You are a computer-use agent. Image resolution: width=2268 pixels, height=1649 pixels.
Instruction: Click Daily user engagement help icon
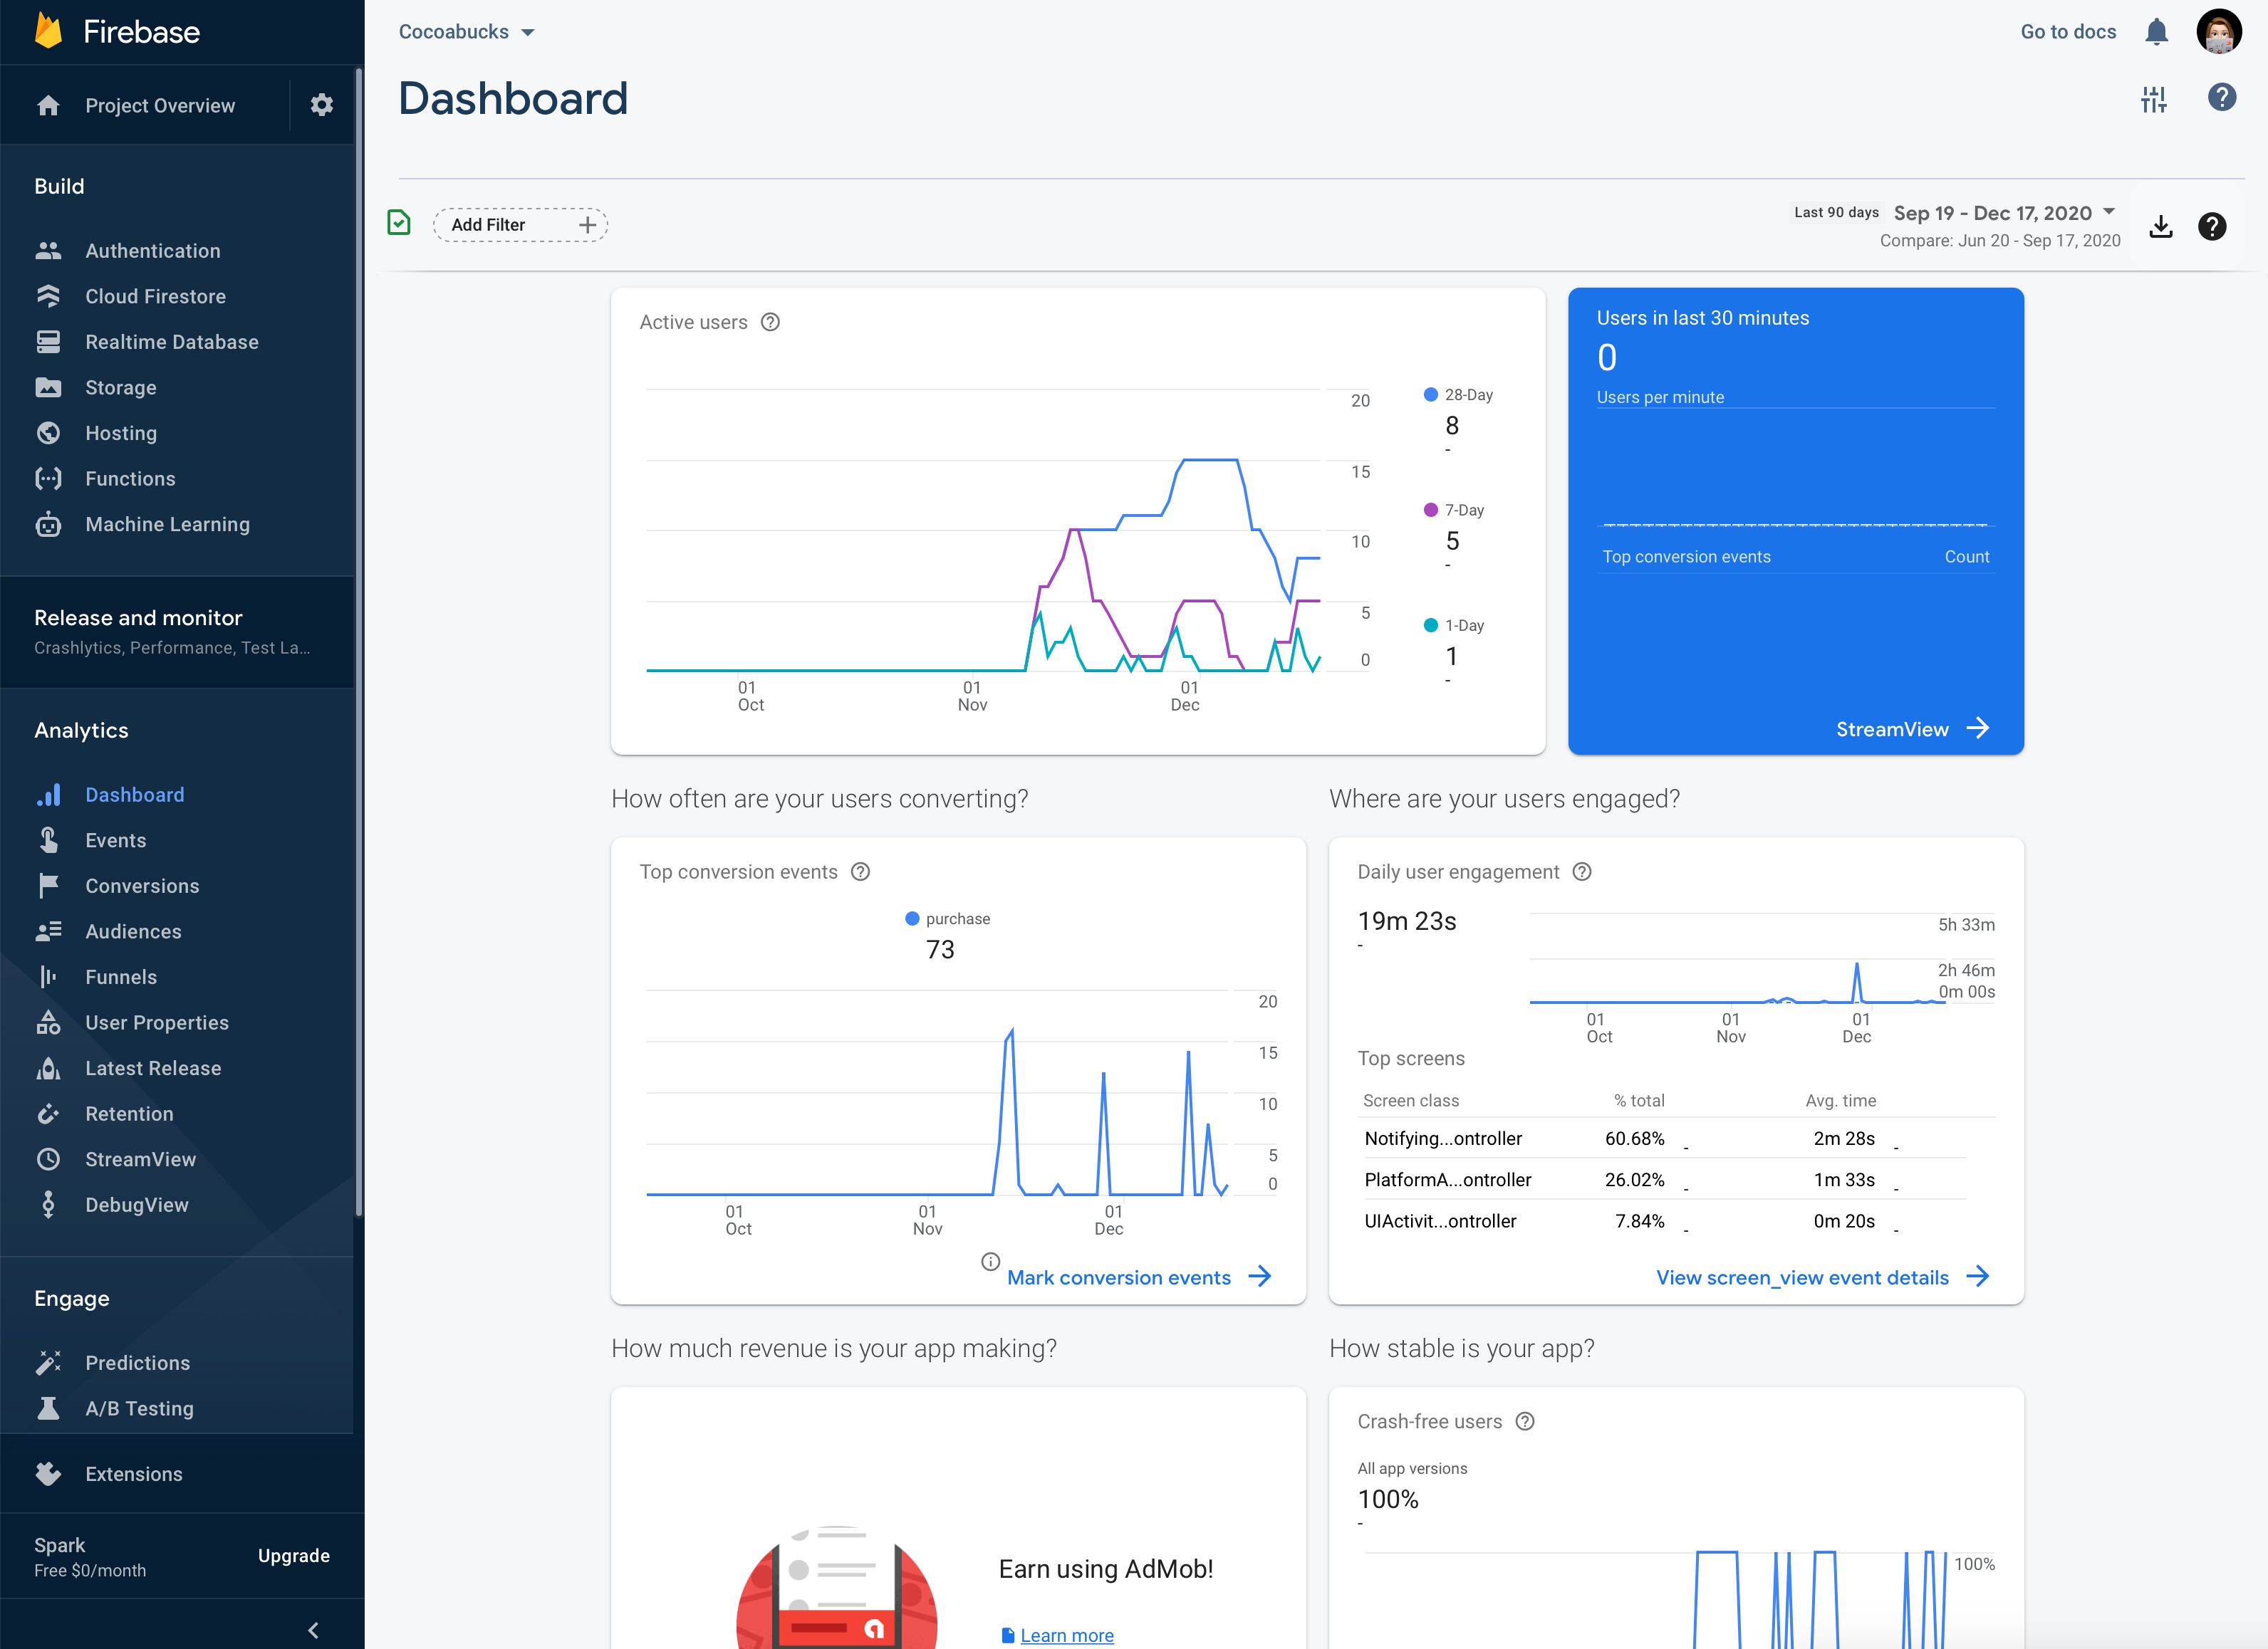(x=1582, y=871)
